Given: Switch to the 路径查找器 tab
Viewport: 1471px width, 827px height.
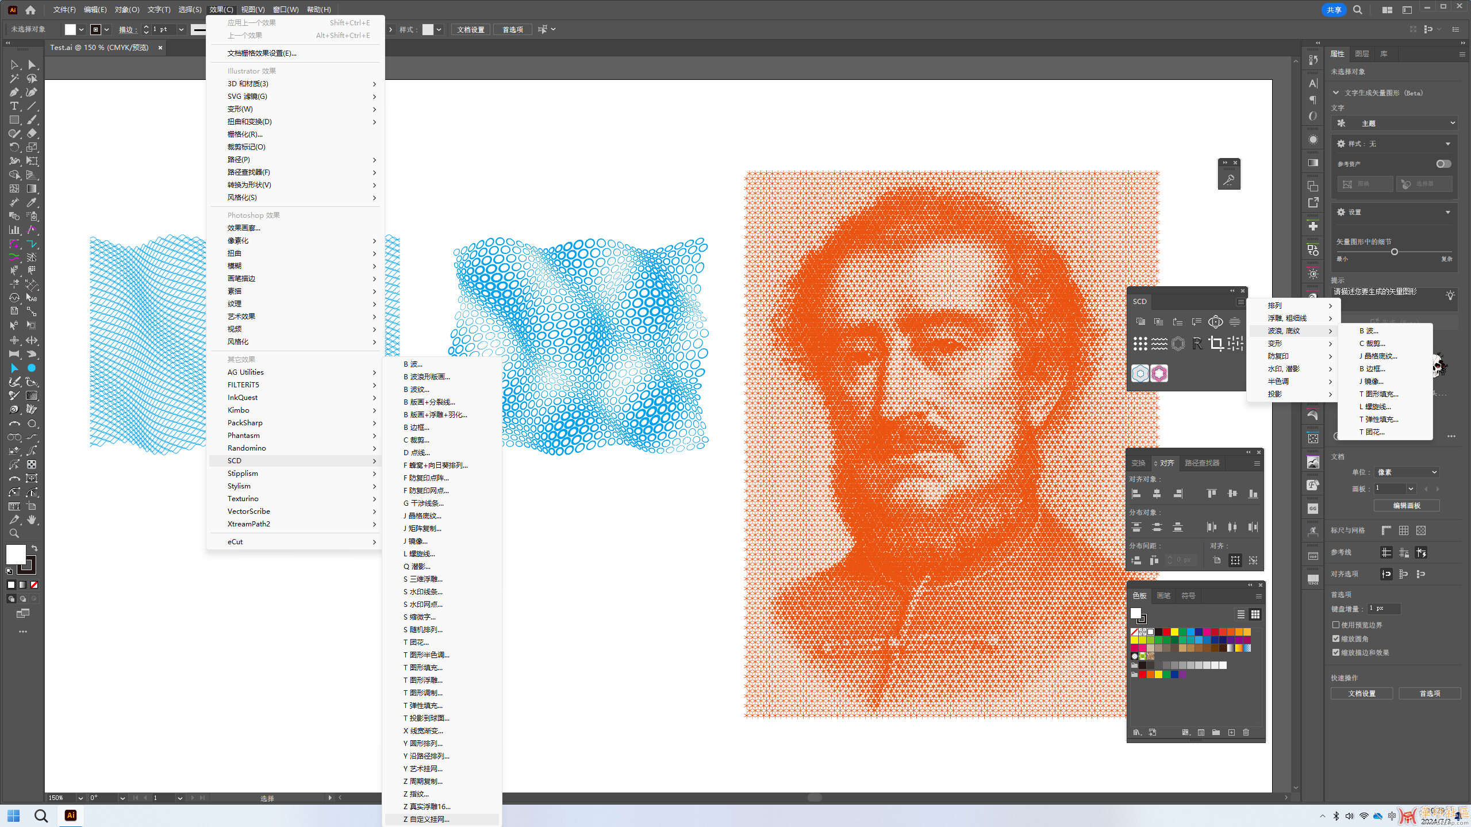Looking at the screenshot, I should (1202, 463).
